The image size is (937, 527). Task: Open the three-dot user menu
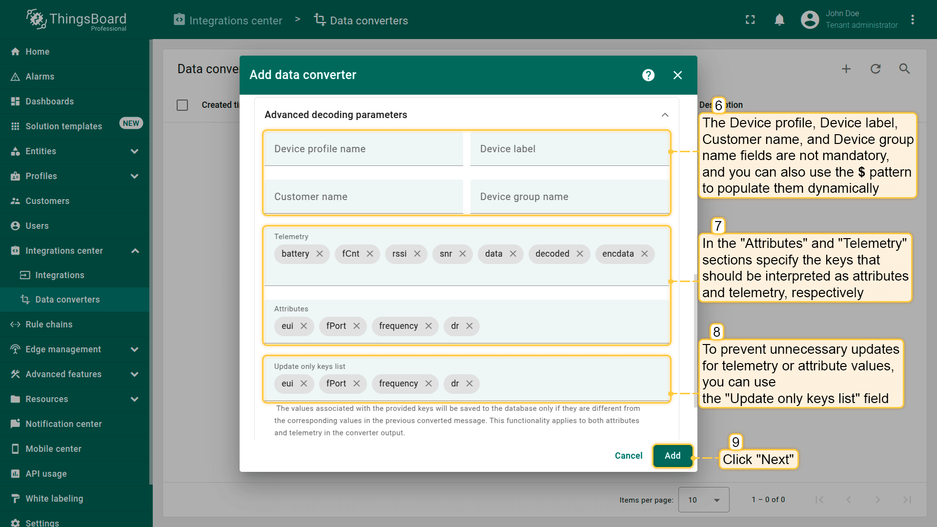click(912, 20)
